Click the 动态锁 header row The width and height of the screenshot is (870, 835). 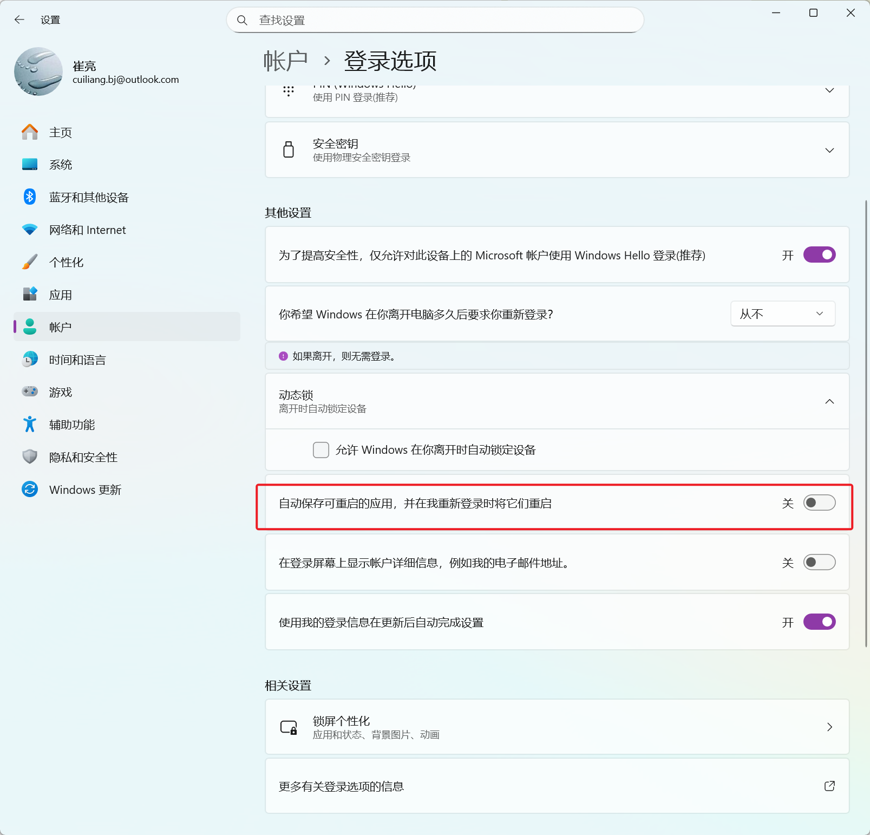[x=557, y=401]
